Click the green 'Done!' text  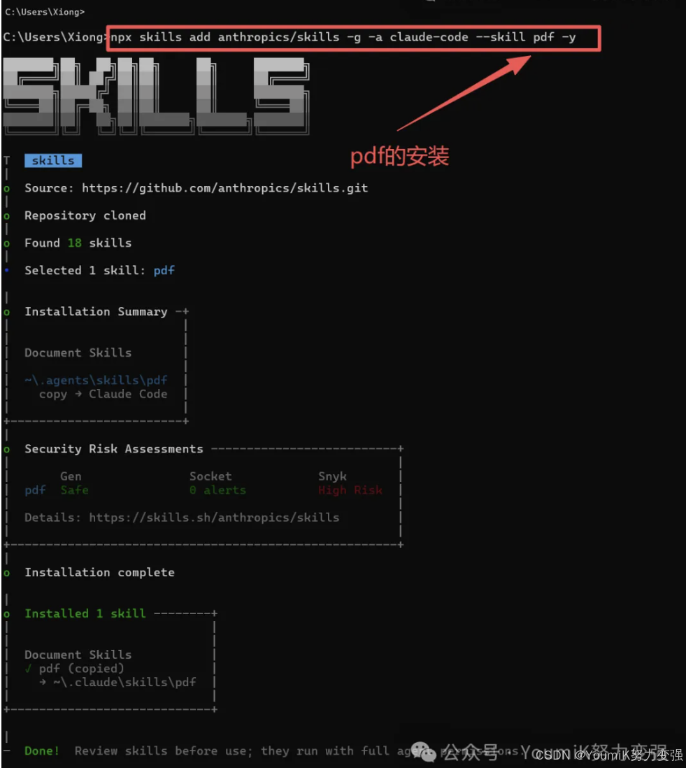click(x=42, y=751)
